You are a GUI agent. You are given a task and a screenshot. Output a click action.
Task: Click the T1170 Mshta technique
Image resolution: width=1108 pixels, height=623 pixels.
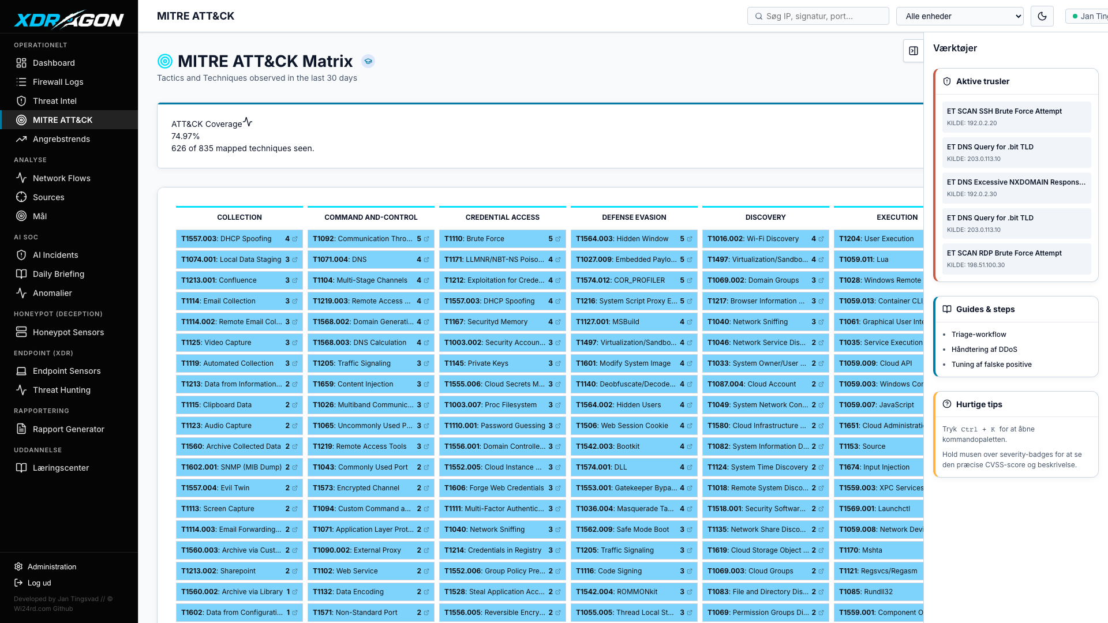[x=878, y=550]
